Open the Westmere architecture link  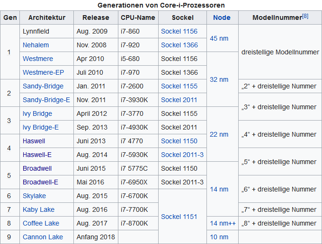click(38, 59)
